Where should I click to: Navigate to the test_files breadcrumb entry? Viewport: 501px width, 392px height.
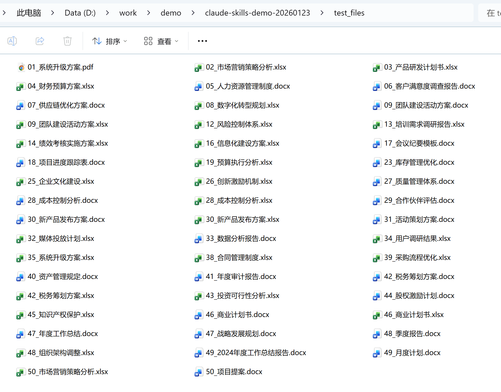[x=349, y=13]
